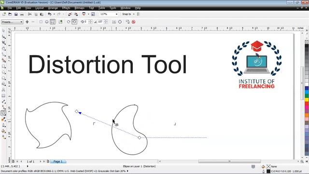Screen dimensions: 309x174
Task: Enable Push and Pull distortion mode
Action: tap(41, 22)
